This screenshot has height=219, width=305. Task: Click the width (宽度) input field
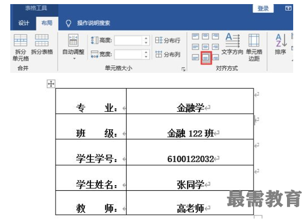point(129,54)
